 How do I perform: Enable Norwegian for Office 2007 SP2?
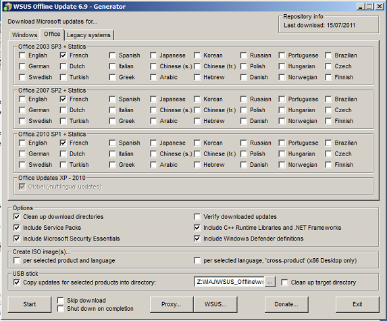282,121
